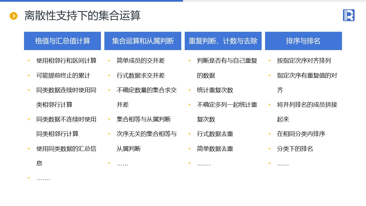Click the orange chevron icon beside the title
366x206 pixels.
tap(13, 16)
